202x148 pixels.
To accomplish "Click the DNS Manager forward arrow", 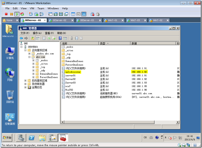I will point(26,38).
